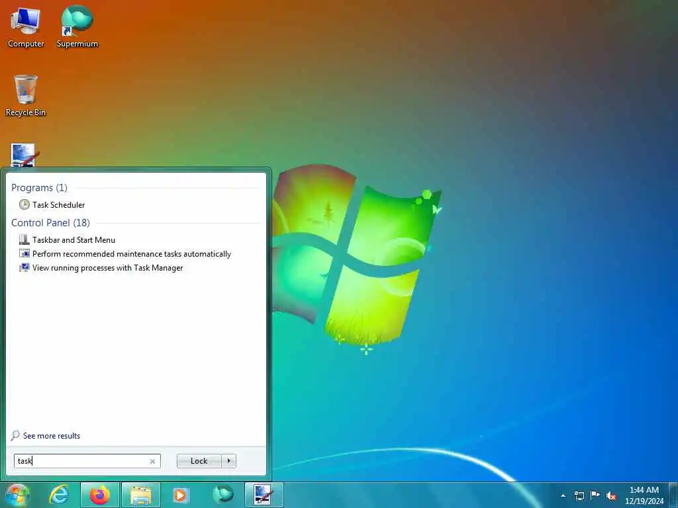Viewport: 678px width, 508px height.
Task: Open Task Scheduler from Programs results
Action: (58, 205)
